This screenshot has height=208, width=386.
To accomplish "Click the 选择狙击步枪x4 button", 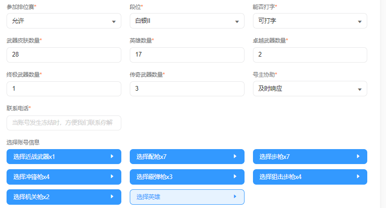I will 310,177.
